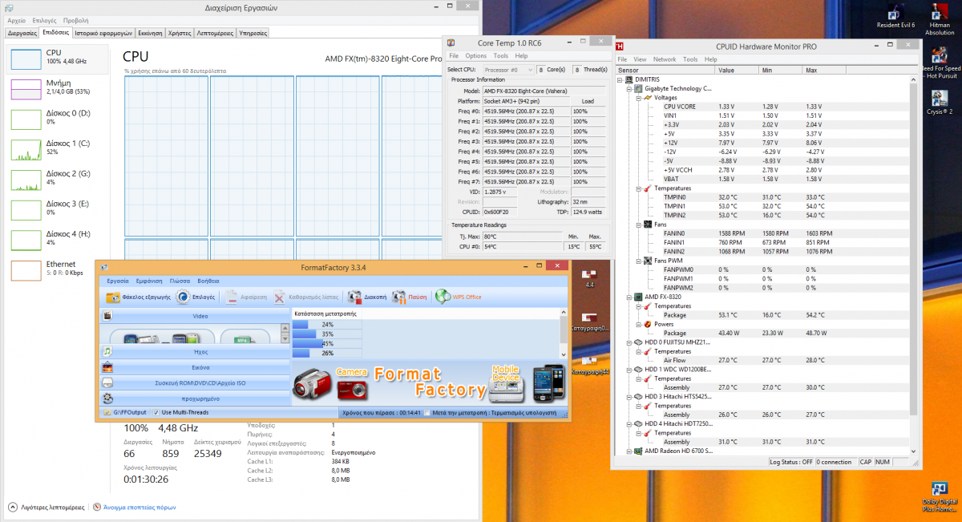
Task: Select the Ethernet entry in Task Manager sidebar
Action: (58, 269)
